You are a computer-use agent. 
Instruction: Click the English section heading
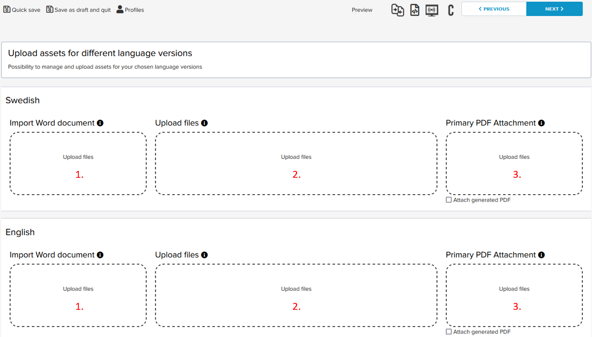pyautogui.click(x=20, y=232)
